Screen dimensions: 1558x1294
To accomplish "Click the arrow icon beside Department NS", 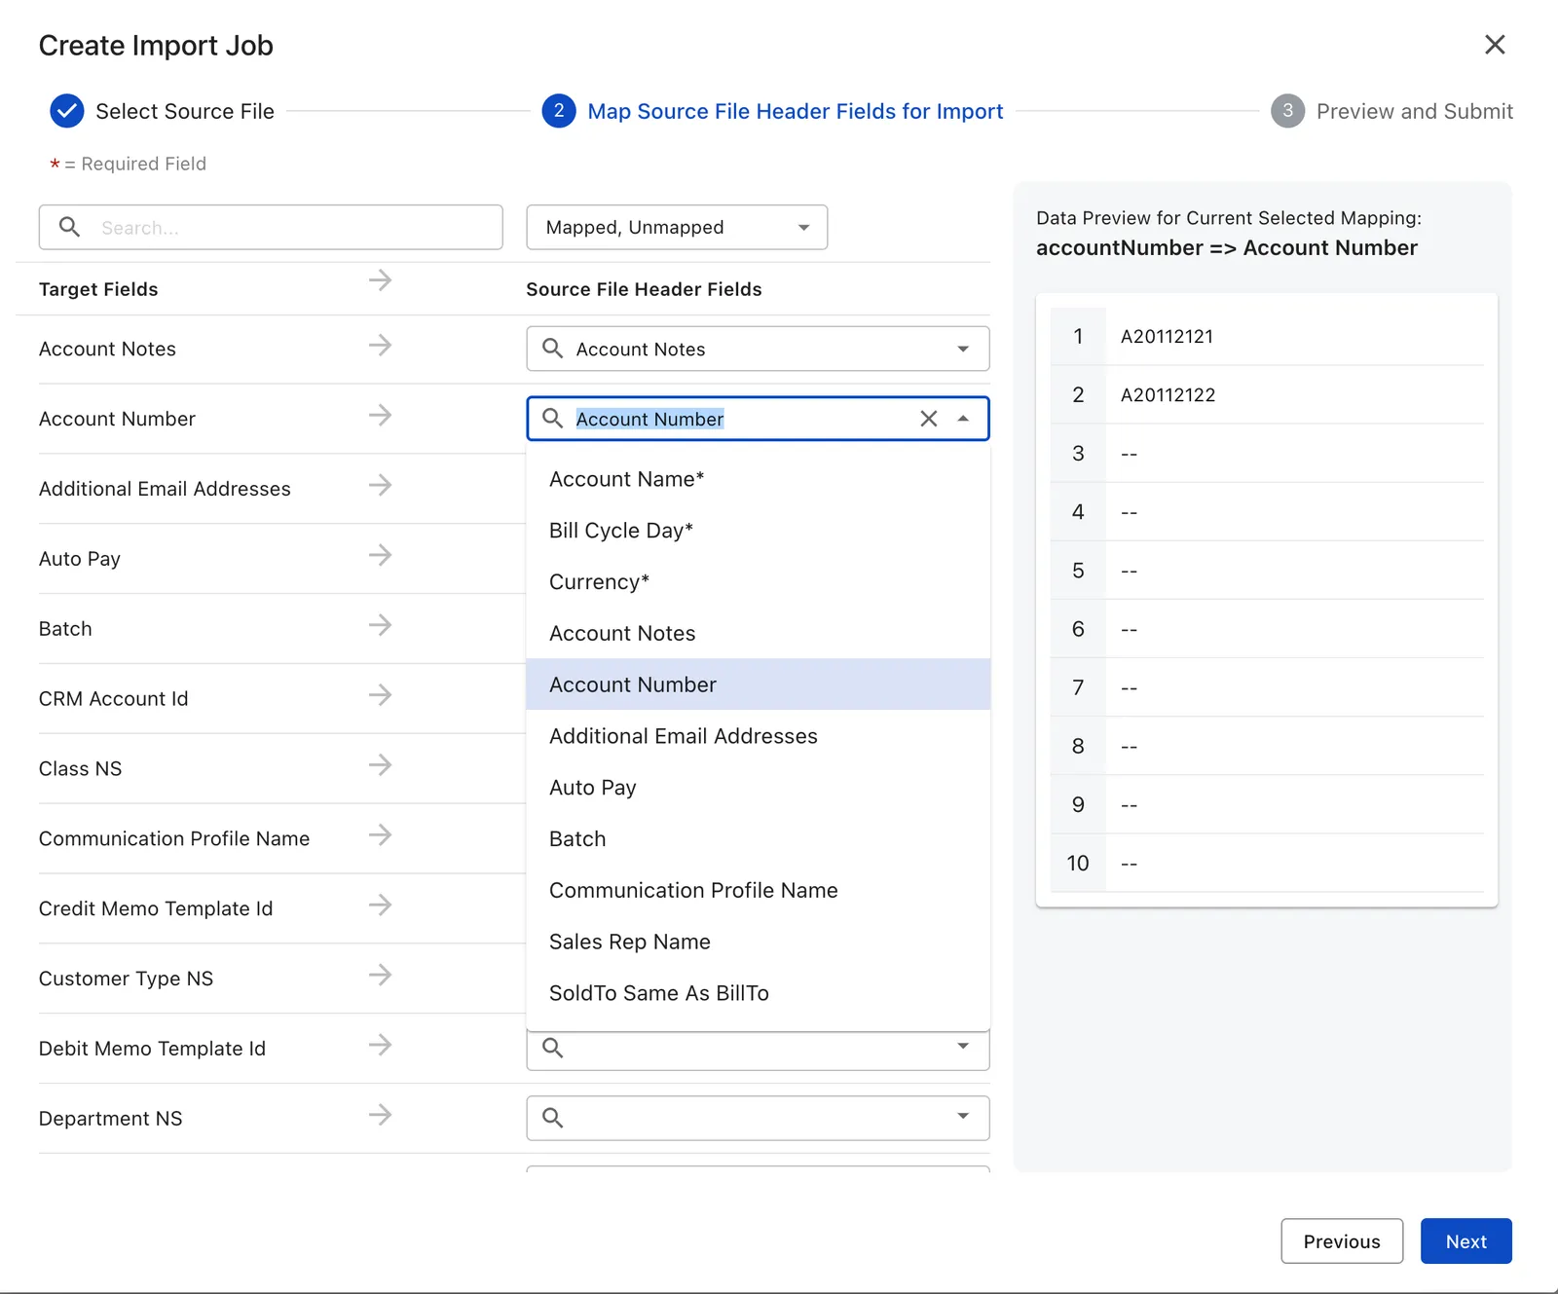I will pyautogui.click(x=381, y=1115).
